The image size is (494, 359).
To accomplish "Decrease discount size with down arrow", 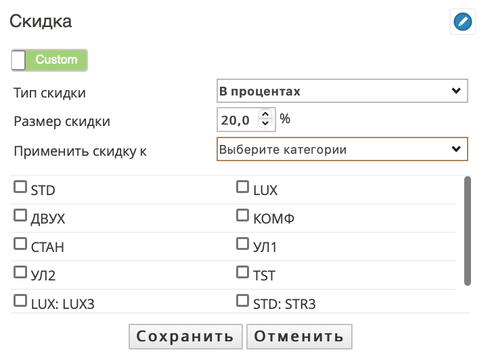I will coord(265,123).
